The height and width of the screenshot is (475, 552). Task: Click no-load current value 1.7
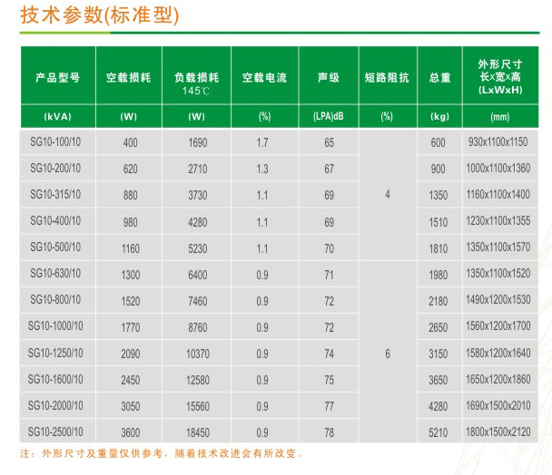262,142
